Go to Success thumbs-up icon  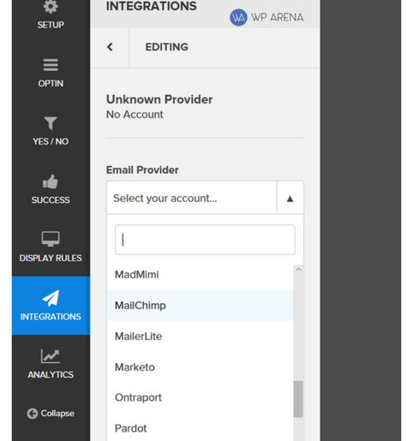pyautogui.click(x=51, y=182)
